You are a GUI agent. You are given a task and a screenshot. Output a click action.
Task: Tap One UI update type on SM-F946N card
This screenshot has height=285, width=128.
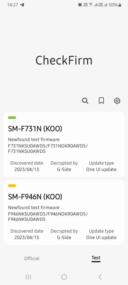(x=101, y=237)
